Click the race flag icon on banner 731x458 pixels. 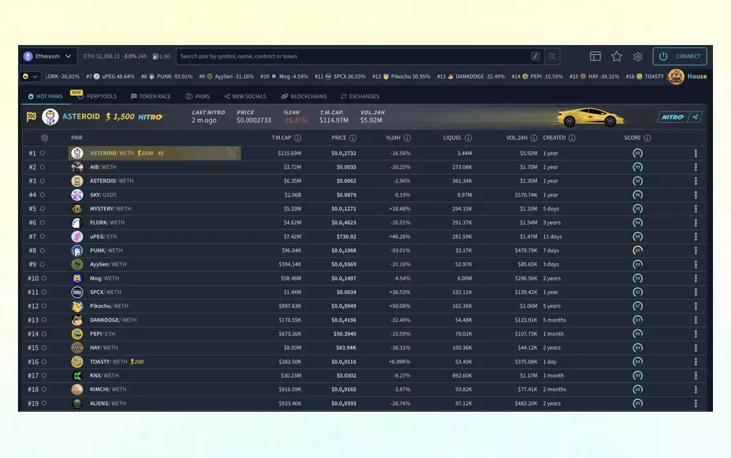[32, 116]
